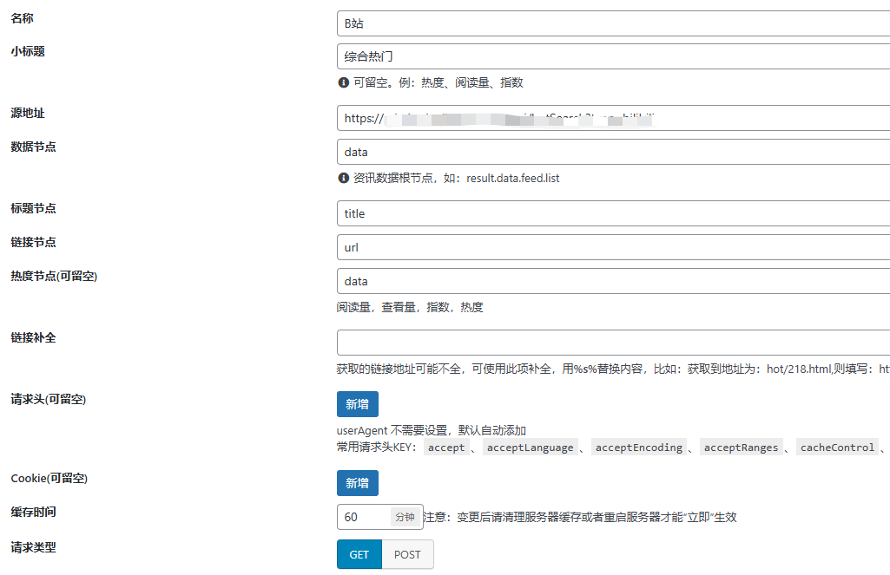Click the 缓存时间 field showing 60
Screen dimensions: 890x575
pos(363,517)
